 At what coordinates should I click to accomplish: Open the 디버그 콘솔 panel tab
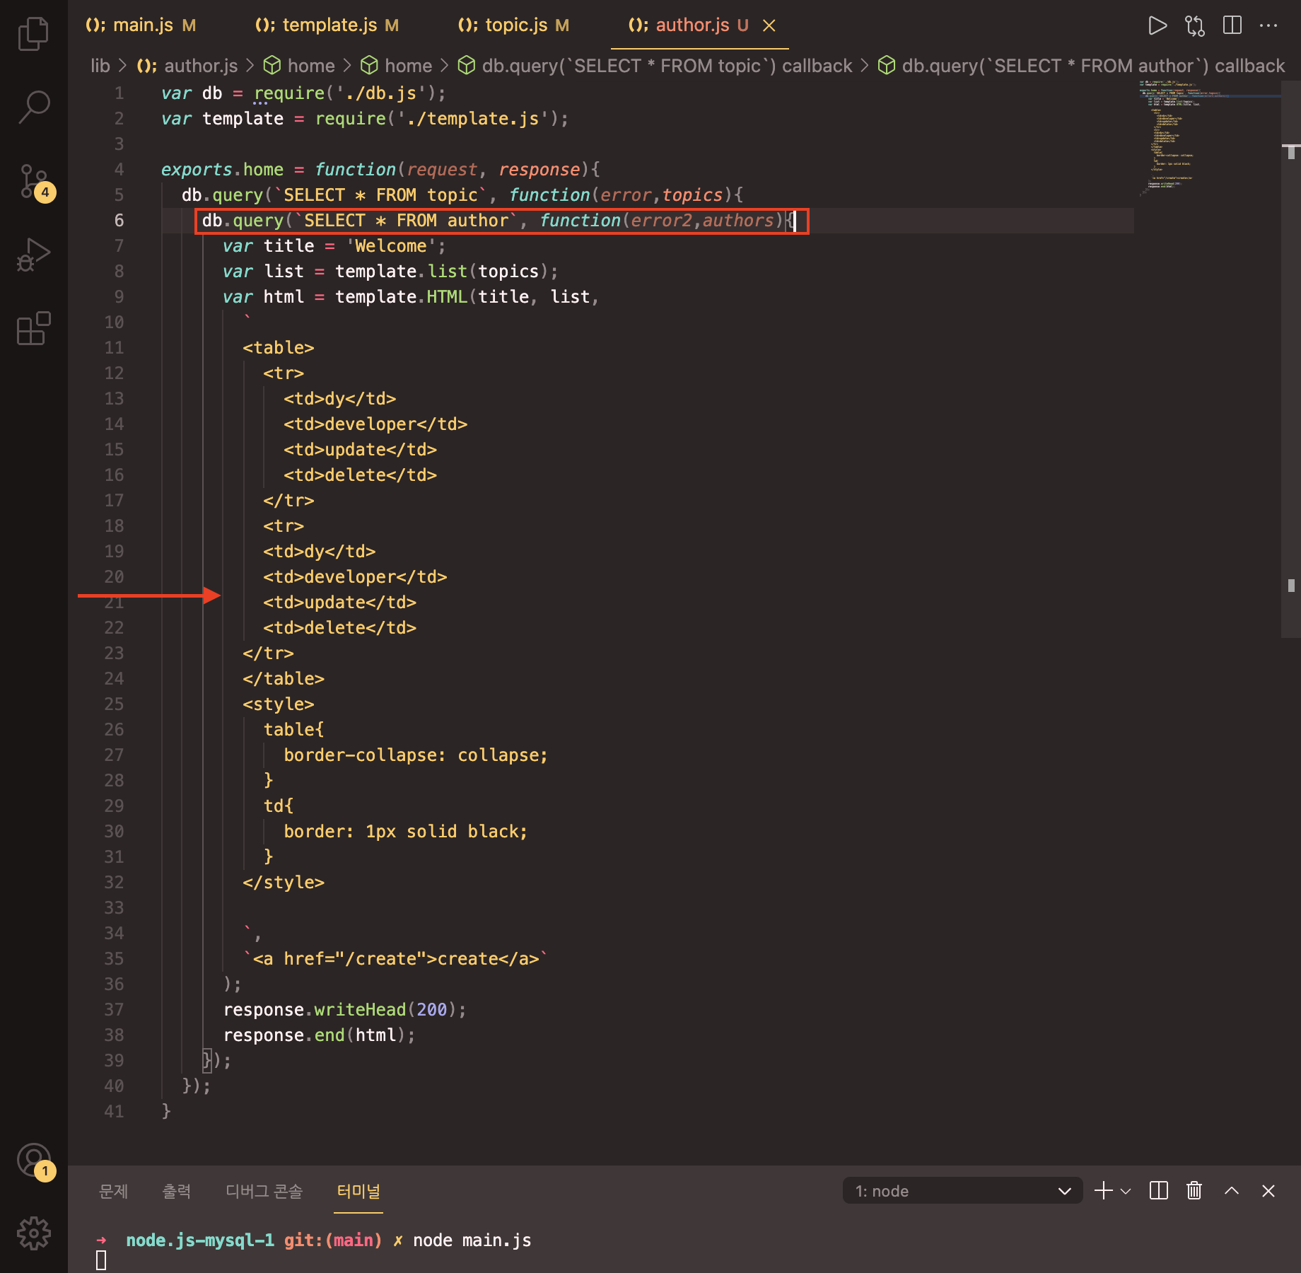click(x=264, y=1191)
